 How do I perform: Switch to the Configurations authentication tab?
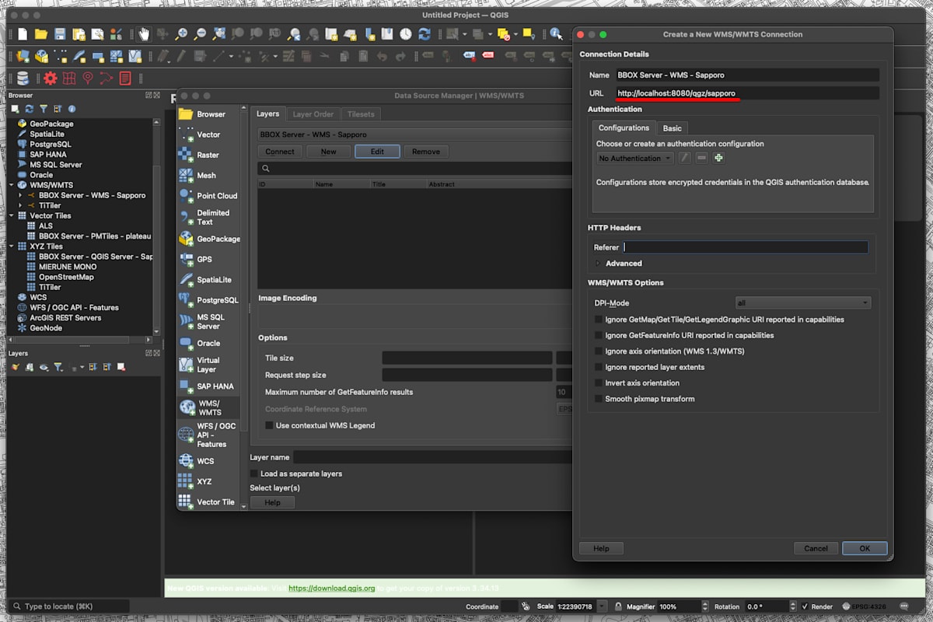(624, 128)
